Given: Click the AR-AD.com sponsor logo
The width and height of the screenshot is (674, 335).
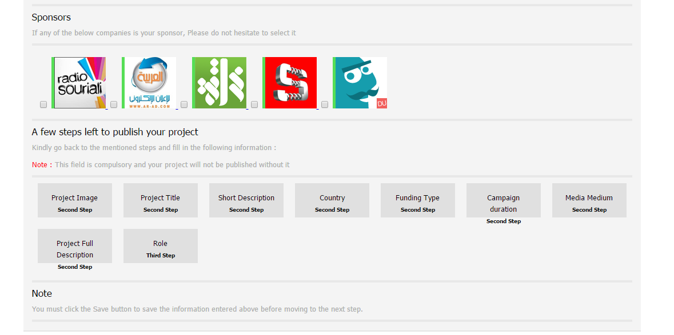Looking at the screenshot, I should click(x=149, y=83).
